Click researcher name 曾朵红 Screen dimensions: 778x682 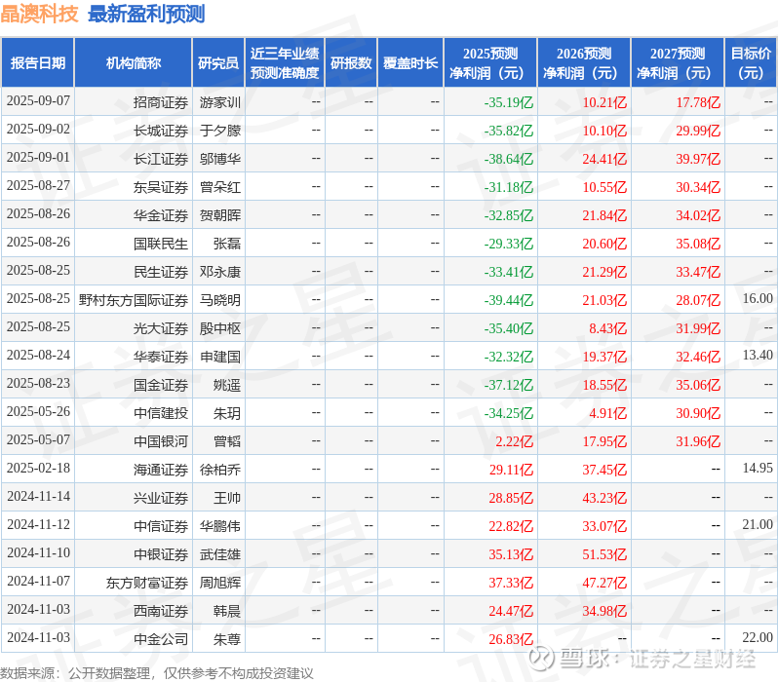tap(220, 187)
